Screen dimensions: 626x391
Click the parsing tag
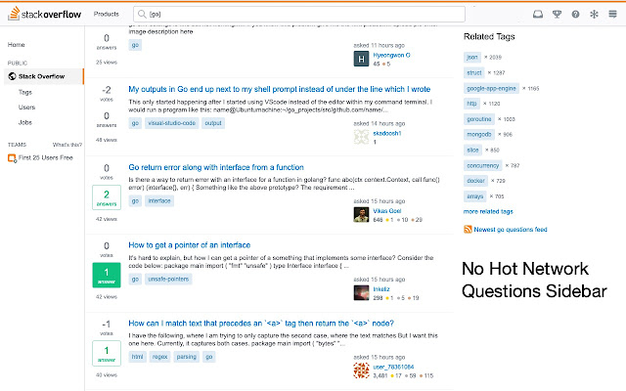pos(187,357)
